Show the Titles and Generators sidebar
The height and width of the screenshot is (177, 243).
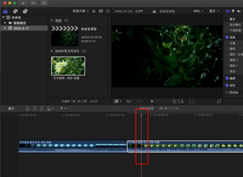25,11
